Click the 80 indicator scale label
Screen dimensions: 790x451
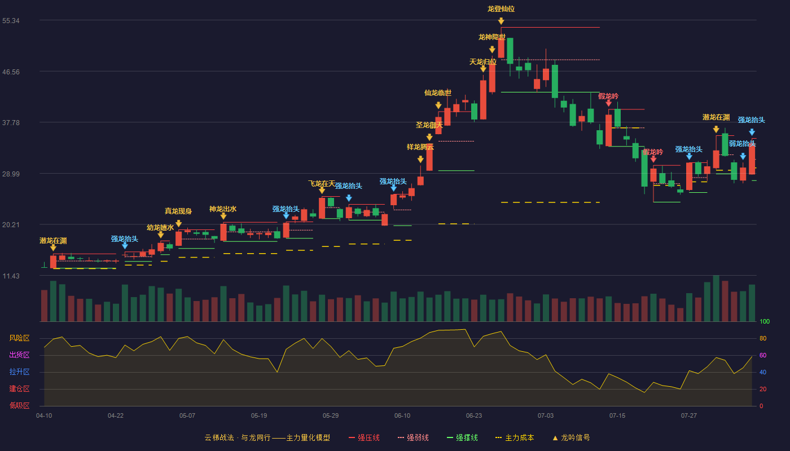point(763,339)
